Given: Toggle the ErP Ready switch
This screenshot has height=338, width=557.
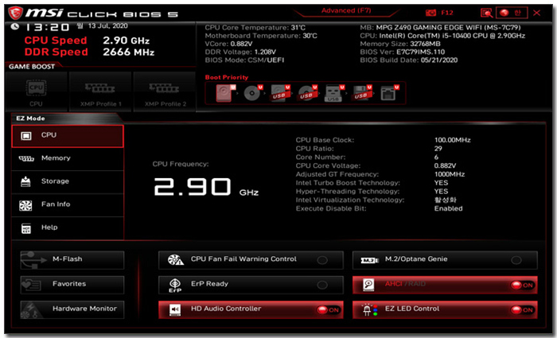Looking at the screenshot, I should [x=322, y=285].
